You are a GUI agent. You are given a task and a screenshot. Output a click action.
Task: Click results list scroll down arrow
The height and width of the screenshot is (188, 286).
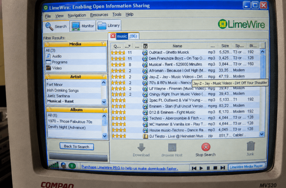pos(262,134)
